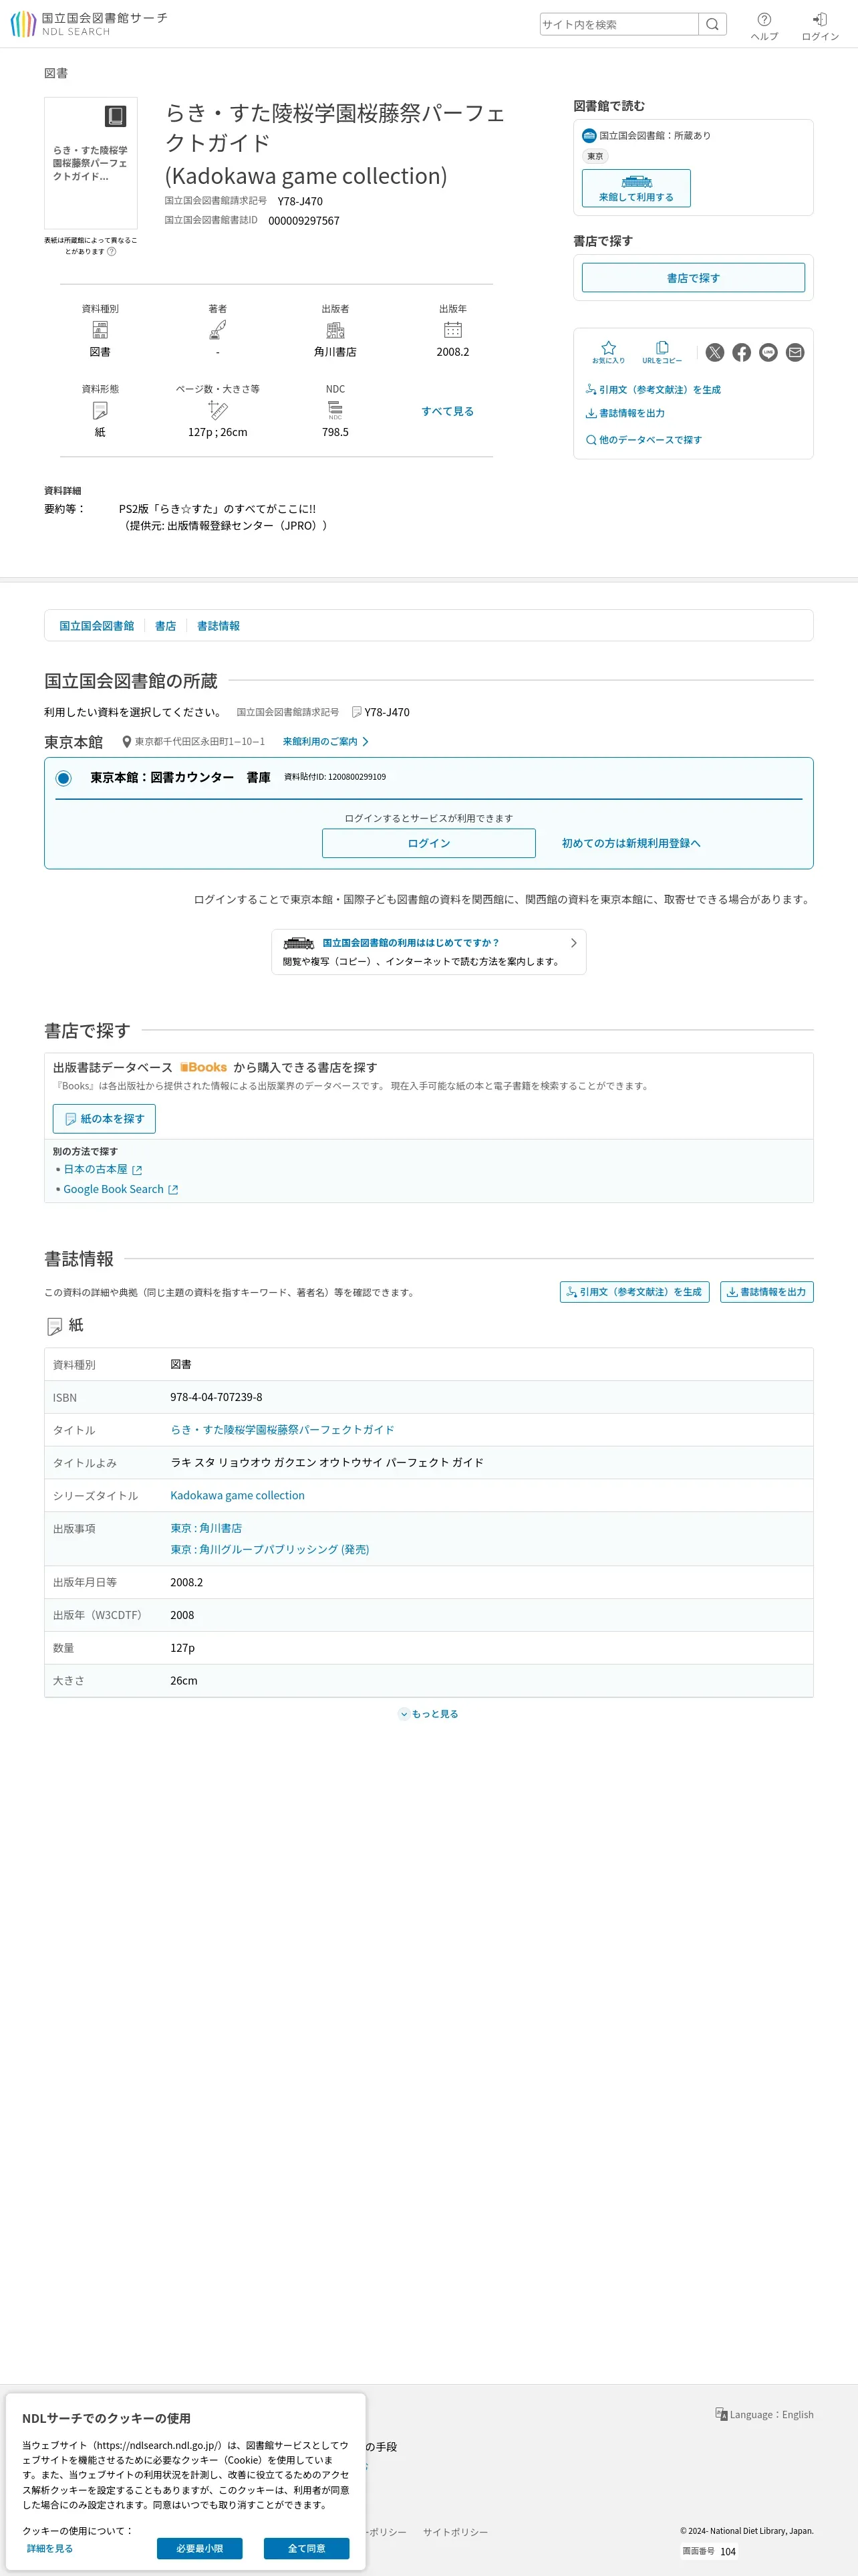Switch to the 書誌情報 tab
The image size is (858, 2576).
click(219, 626)
